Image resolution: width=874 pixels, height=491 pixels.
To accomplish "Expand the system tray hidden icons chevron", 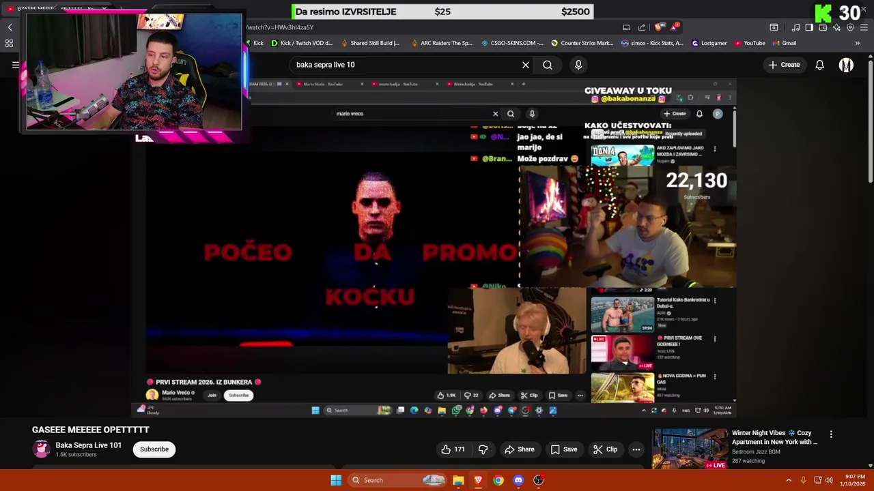I will [x=789, y=480].
